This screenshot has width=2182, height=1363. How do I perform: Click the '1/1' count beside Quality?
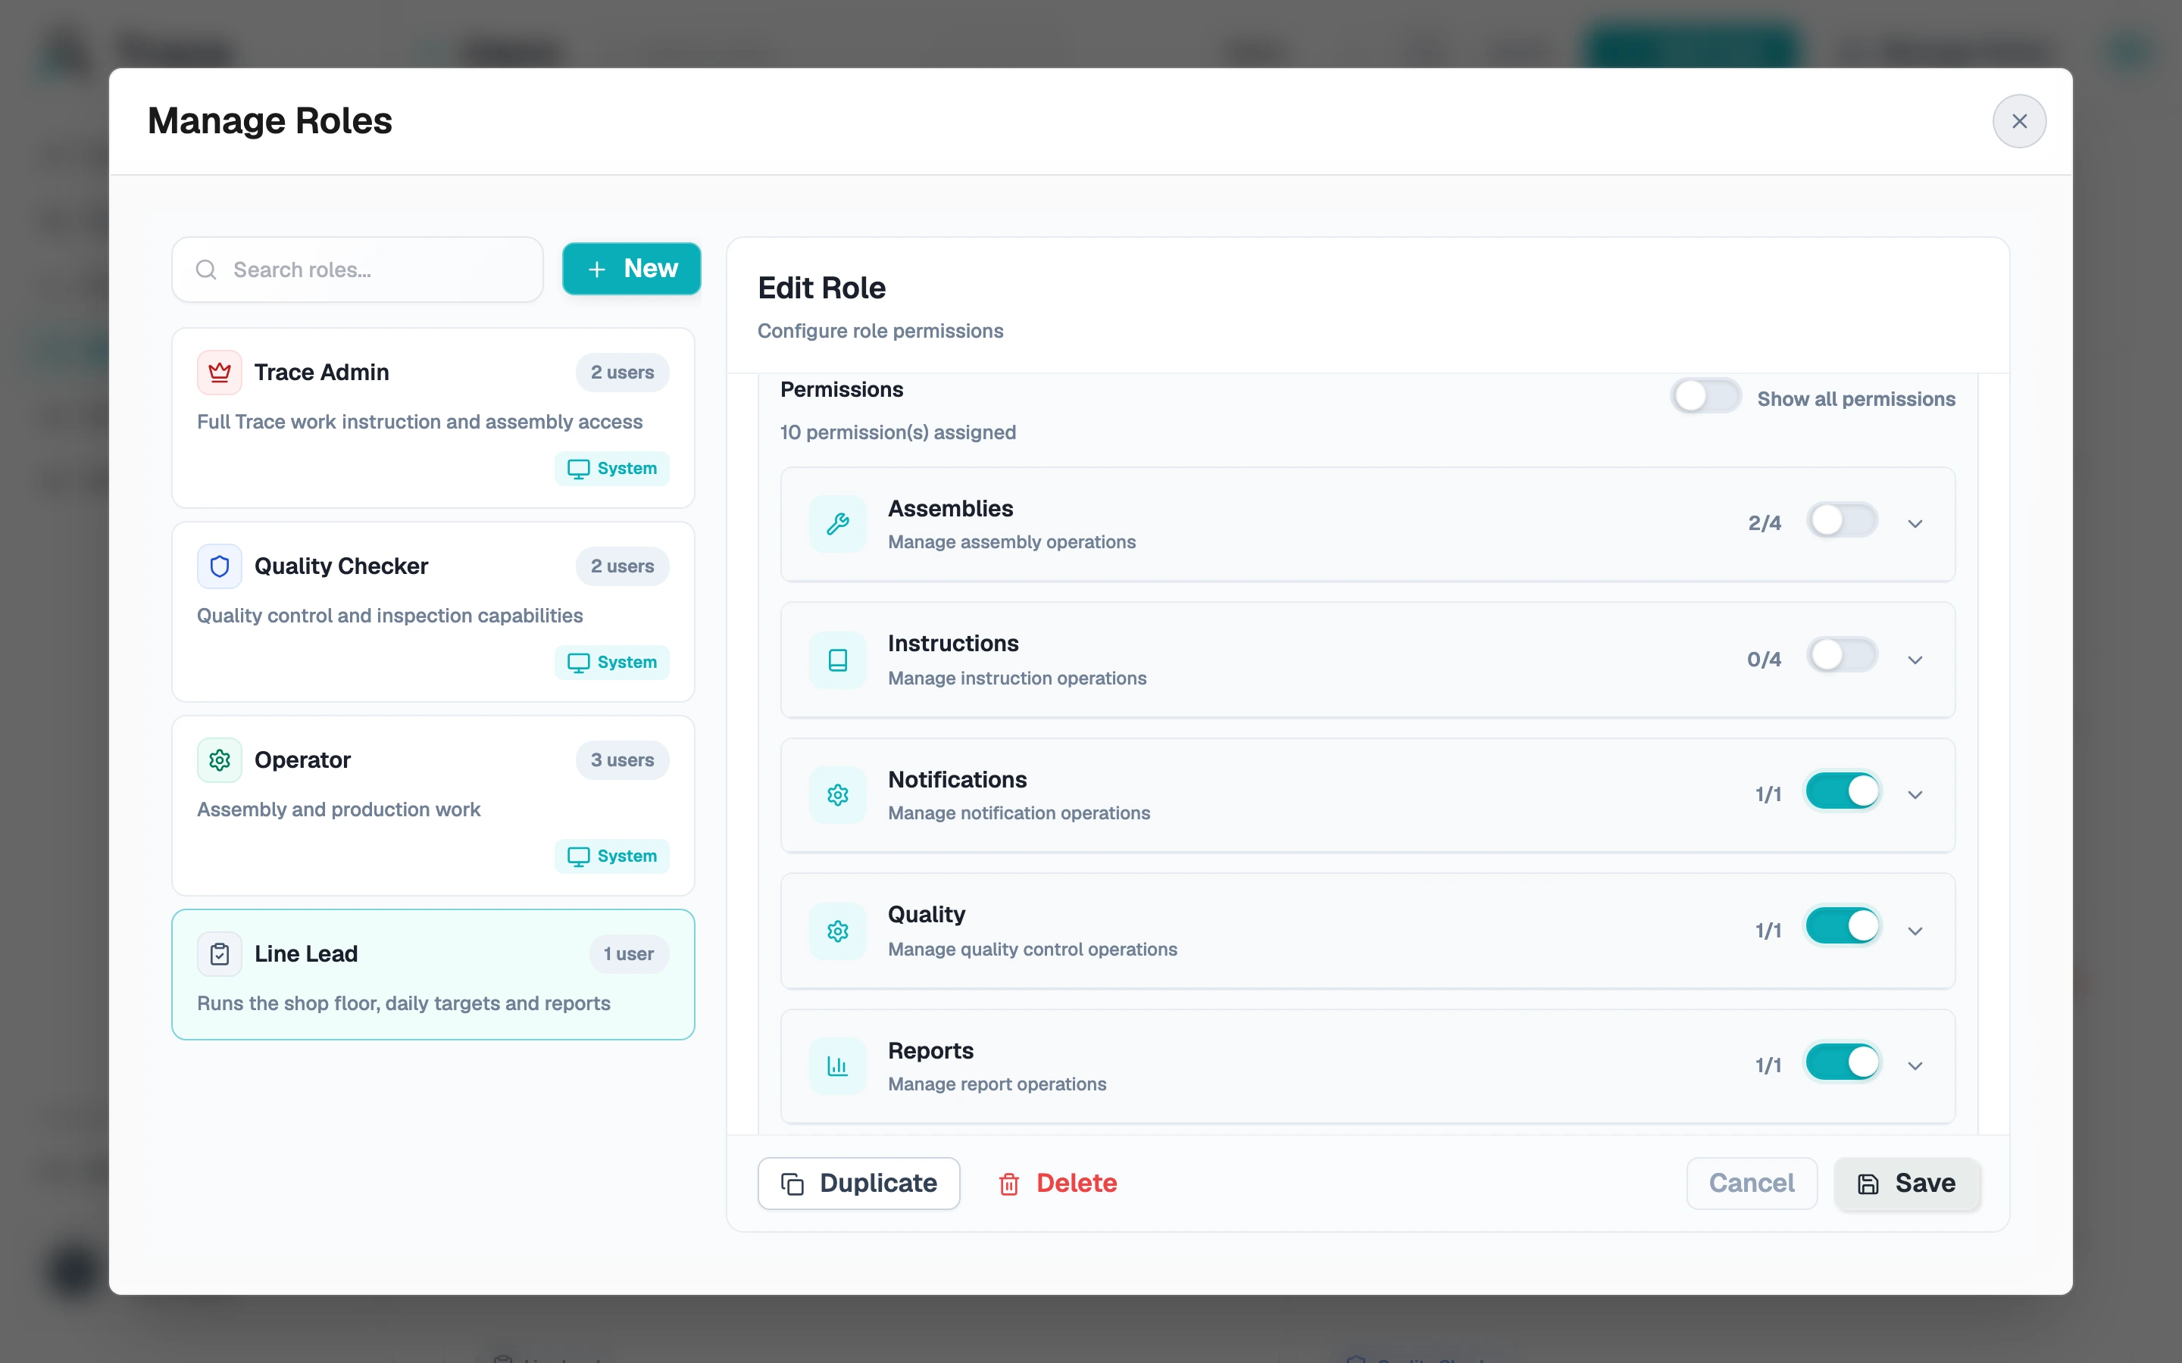(1768, 931)
